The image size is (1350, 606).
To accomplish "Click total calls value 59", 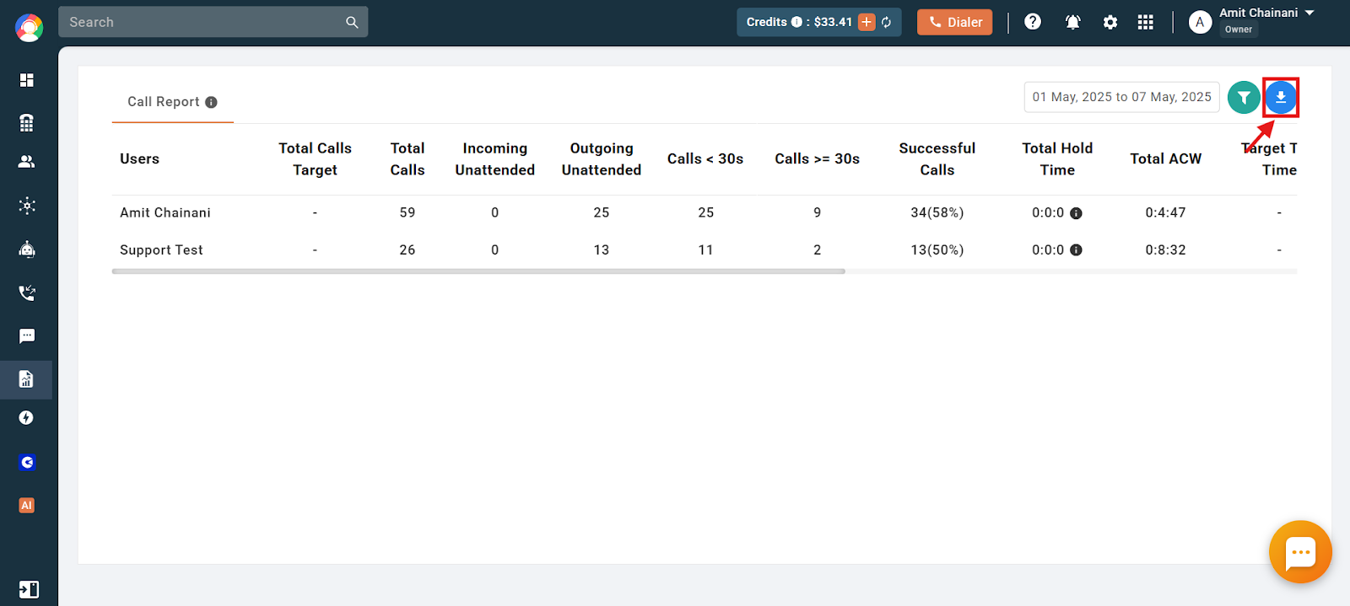I will [408, 212].
